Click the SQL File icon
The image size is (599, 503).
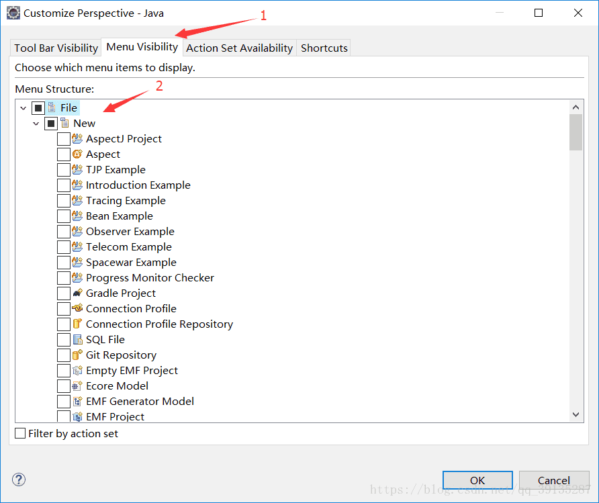point(77,340)
